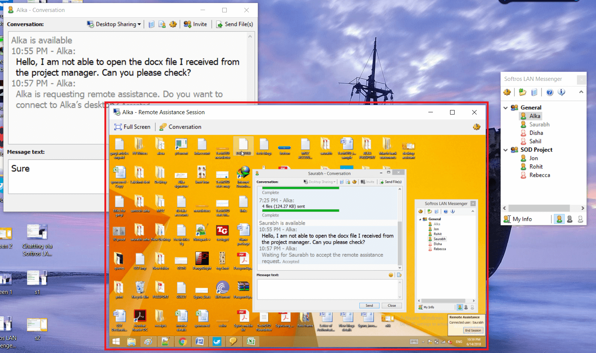Image resolution: width=596 pixels, height=353 pixels.
Task: Click Full Screen in Remote Assistance Session
Action: tap(132, 127)
